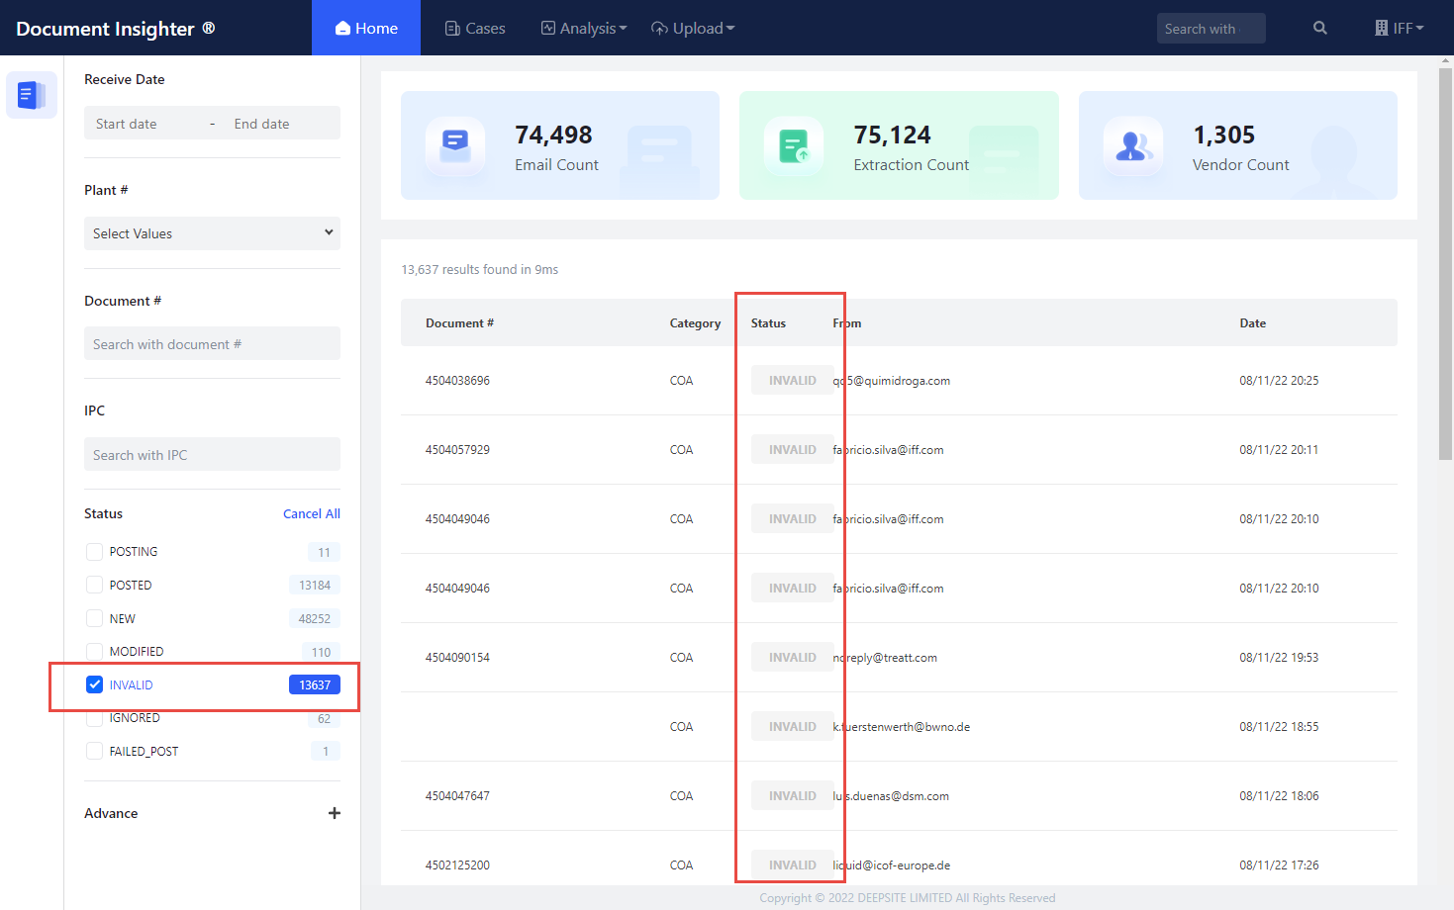
Task: Click the Extraction Count document icon
Action: [x=793, y=145]
